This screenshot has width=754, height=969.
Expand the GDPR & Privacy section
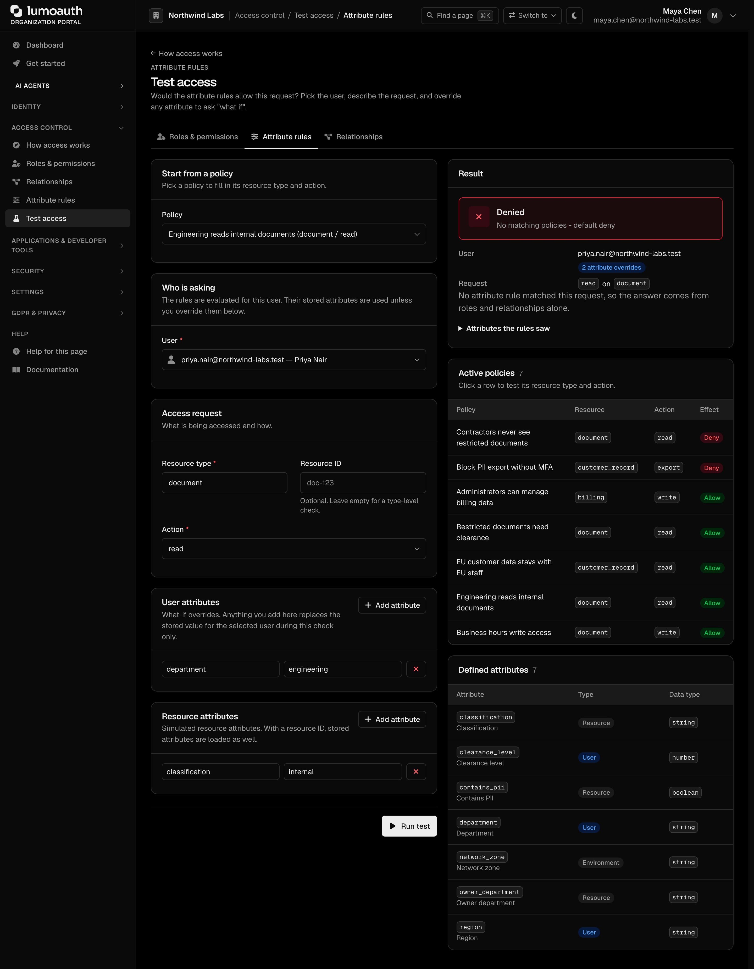point(68,313)
